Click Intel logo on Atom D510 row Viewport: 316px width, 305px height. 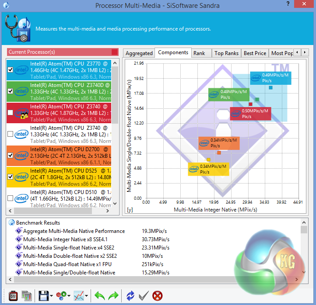(x=21, y=198)
